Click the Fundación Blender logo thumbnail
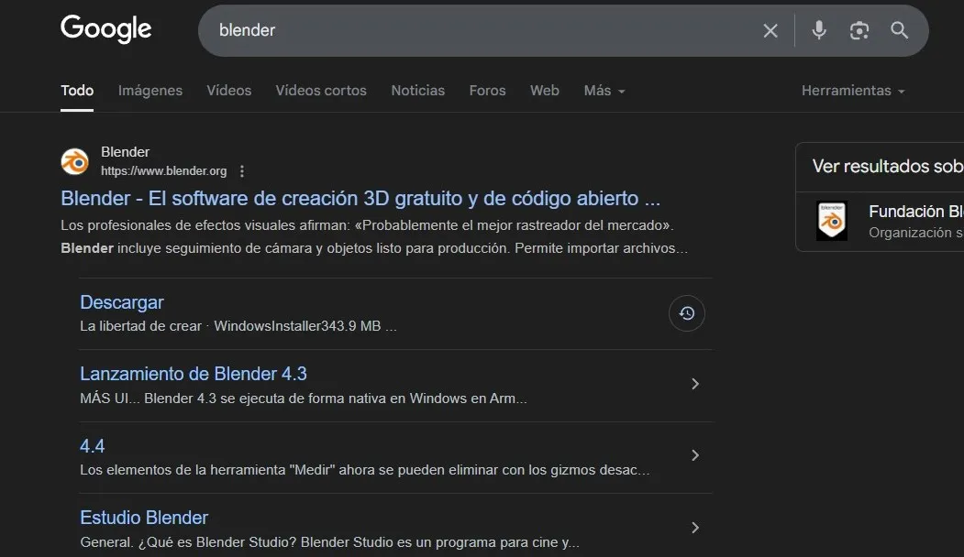Viewport: 964px width, 557px height. point(832,221)
